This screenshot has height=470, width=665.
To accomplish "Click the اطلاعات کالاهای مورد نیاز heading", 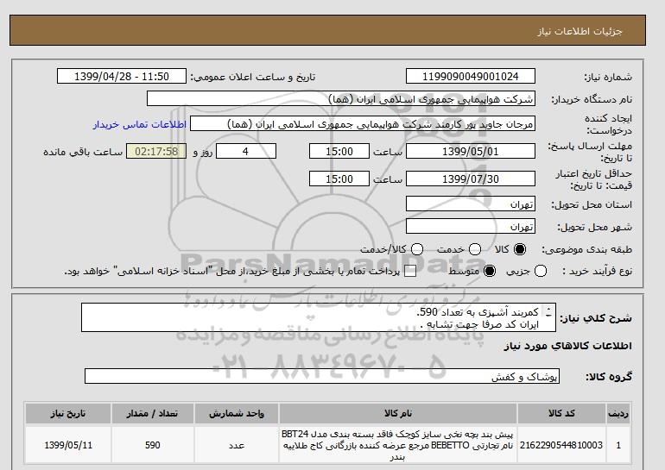I will (x=568, y=346).
